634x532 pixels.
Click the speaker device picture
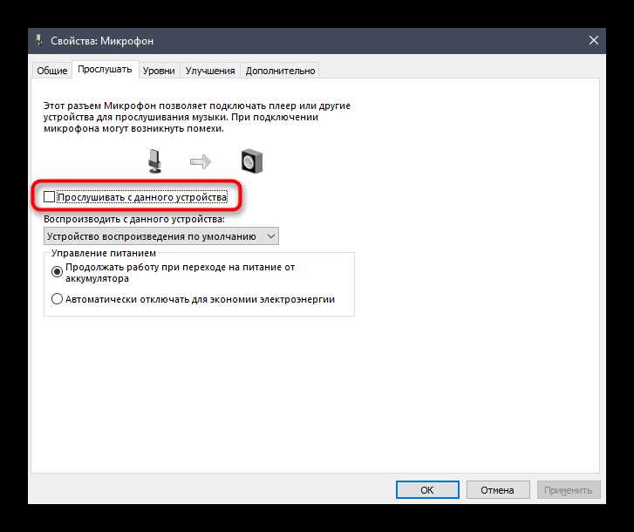click(252, 161)
